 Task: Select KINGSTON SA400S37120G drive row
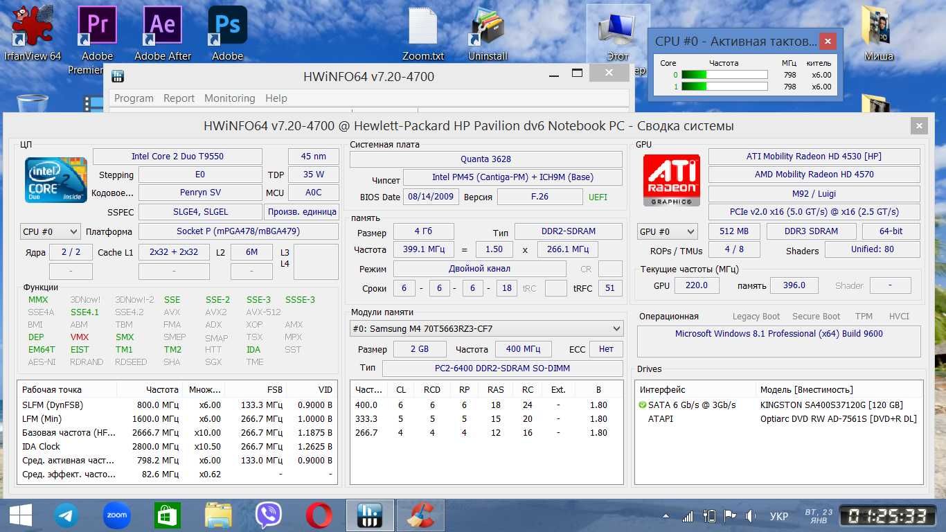tap(779, 405)
